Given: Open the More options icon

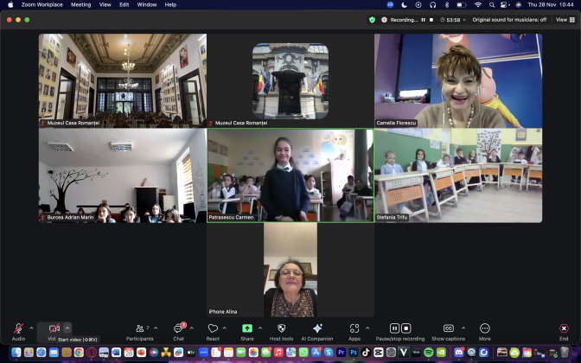Looking at the screenshot, I should coord(484,329).
